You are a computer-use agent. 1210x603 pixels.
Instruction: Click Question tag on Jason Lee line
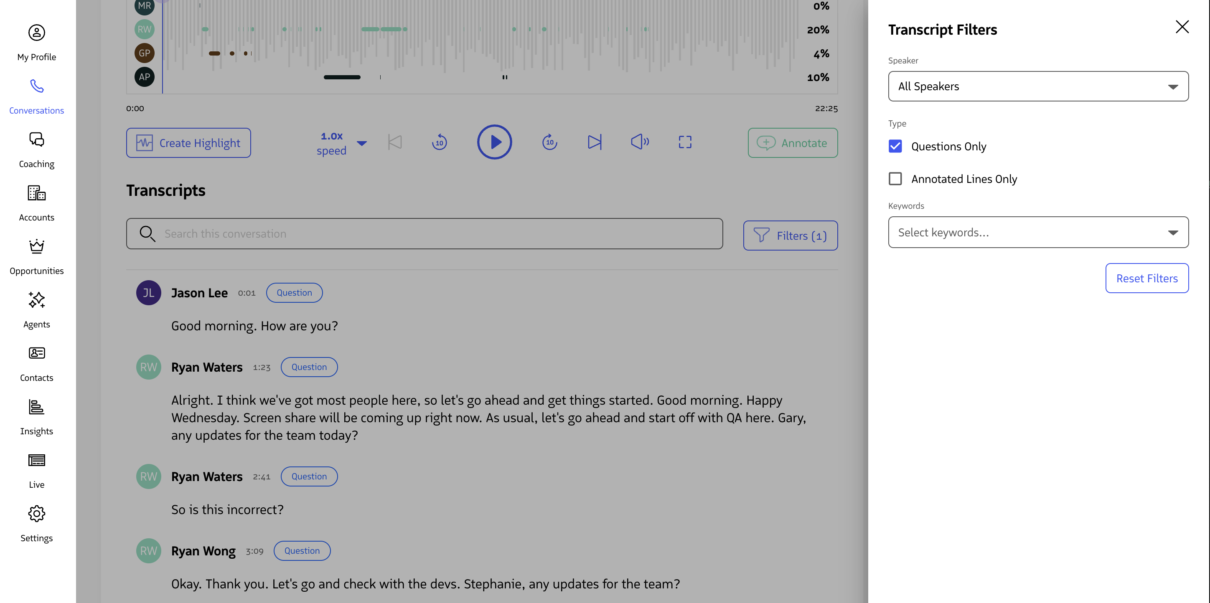click(x=294, y=293)
